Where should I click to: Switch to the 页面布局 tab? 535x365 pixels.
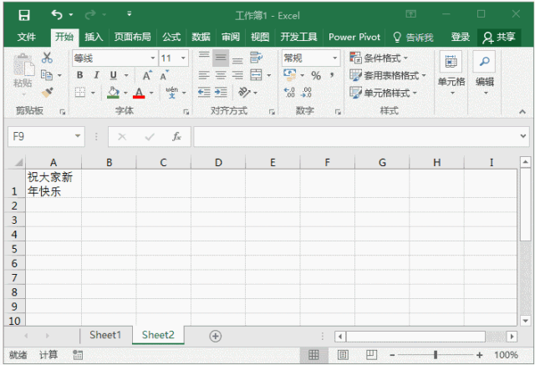(132, 37)
